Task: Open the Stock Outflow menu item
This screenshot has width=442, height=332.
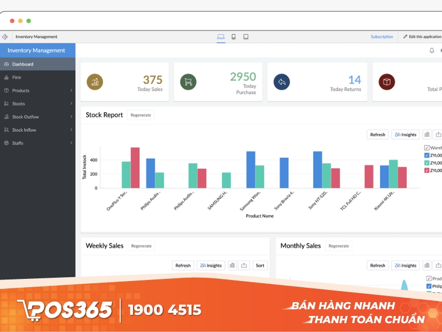Action: tap(38, 117)
